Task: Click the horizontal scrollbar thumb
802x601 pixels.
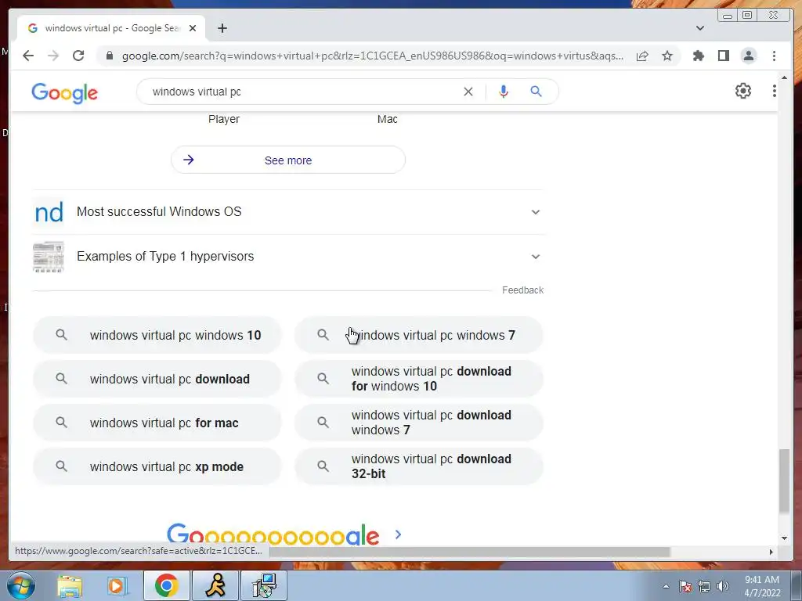Action: 470,552
